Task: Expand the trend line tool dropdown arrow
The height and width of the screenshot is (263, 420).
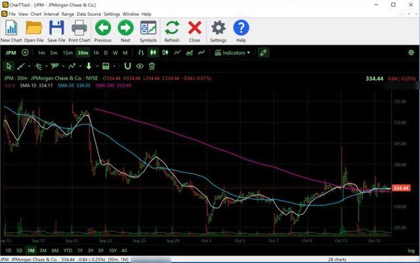Action: click(x=29, y=66)
